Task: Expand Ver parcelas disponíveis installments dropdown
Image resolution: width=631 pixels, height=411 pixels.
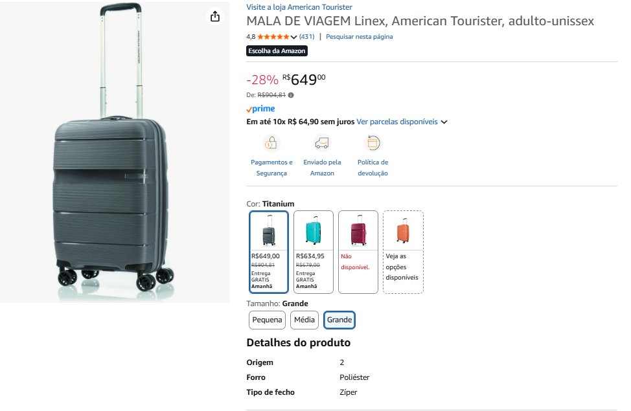Action: [444, 122]
